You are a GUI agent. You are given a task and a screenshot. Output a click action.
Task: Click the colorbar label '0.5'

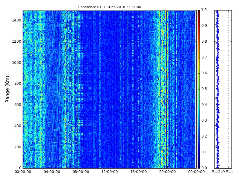point(204,89)
